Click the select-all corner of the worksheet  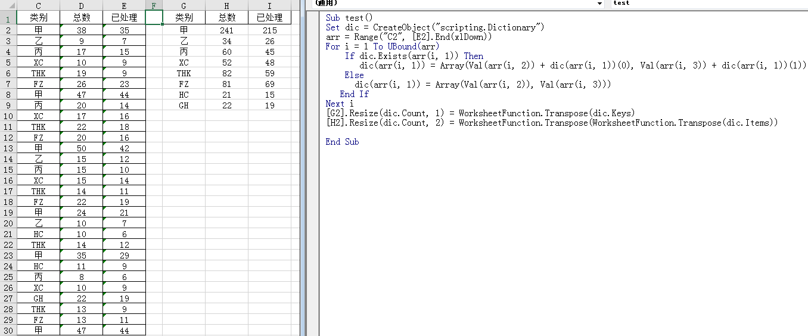click(8, 5)
